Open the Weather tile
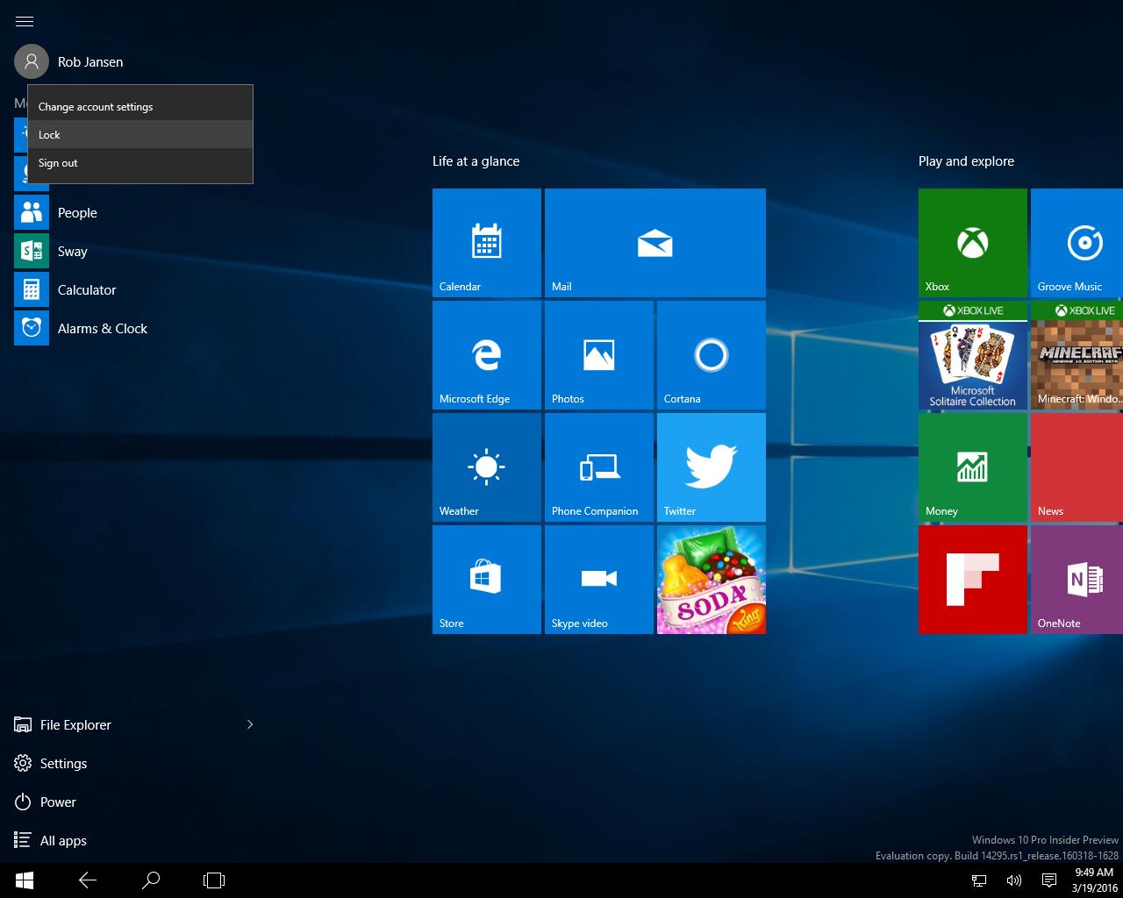The width and height of the screenshot is (1123, 898). [487, 467]
